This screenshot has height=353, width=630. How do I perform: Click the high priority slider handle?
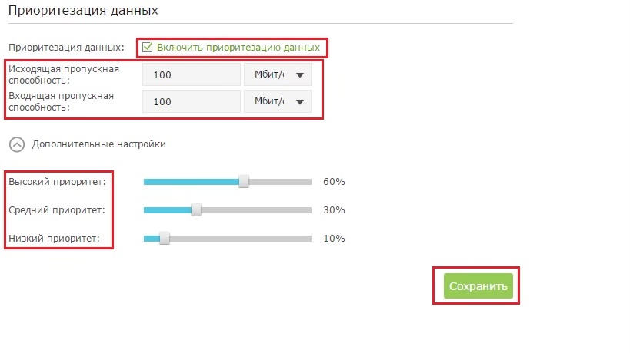pyautogui.click(x=244, y=182)
